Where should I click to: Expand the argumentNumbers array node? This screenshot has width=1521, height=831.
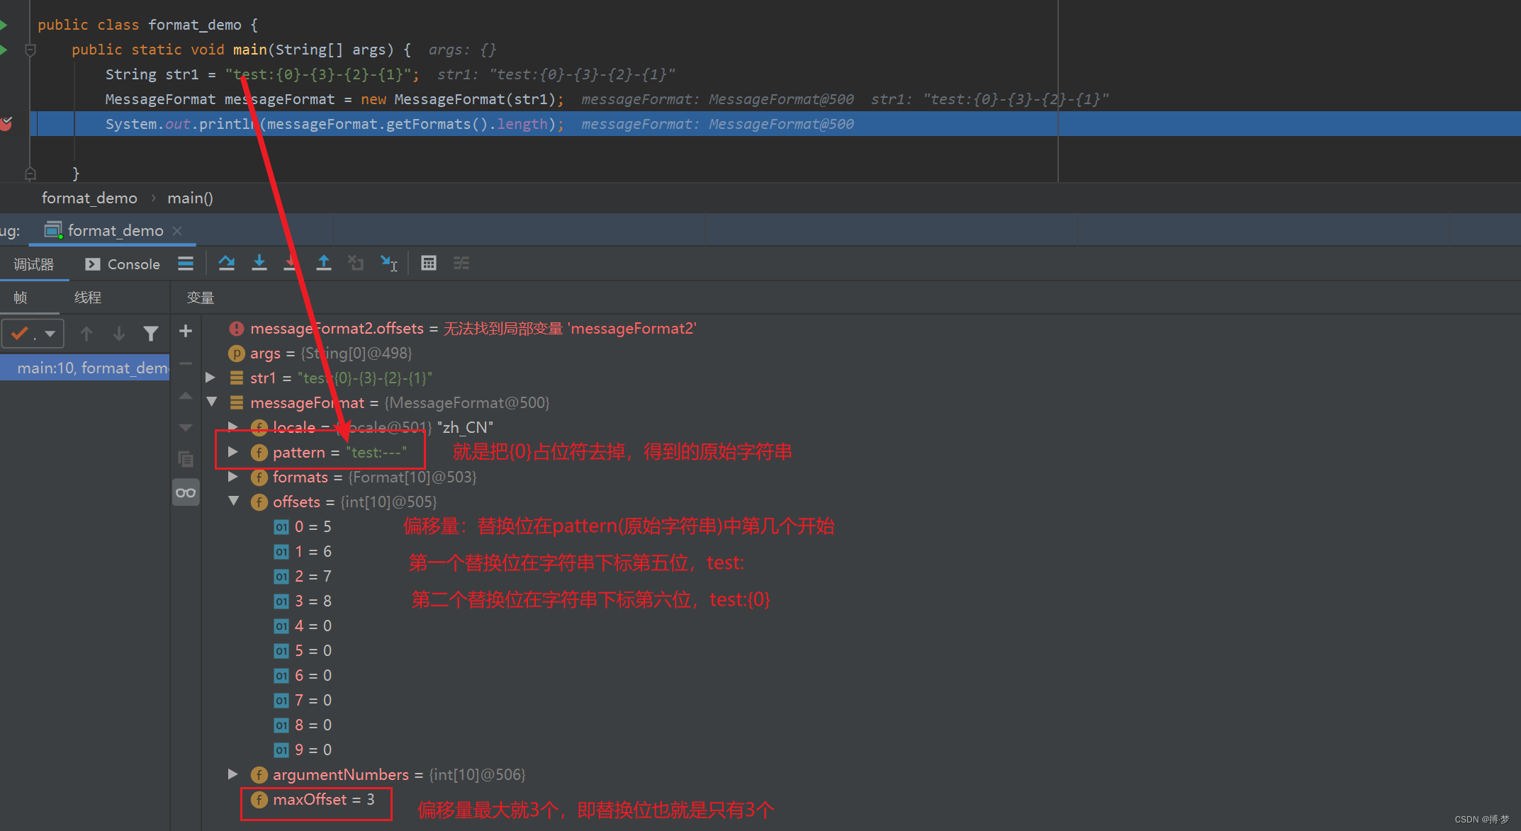point(232,774)
